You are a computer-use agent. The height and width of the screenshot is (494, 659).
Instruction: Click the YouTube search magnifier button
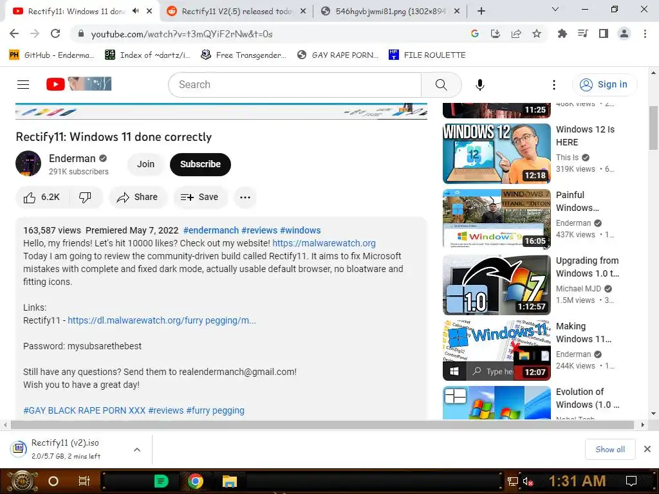click(x=441, y=84)
